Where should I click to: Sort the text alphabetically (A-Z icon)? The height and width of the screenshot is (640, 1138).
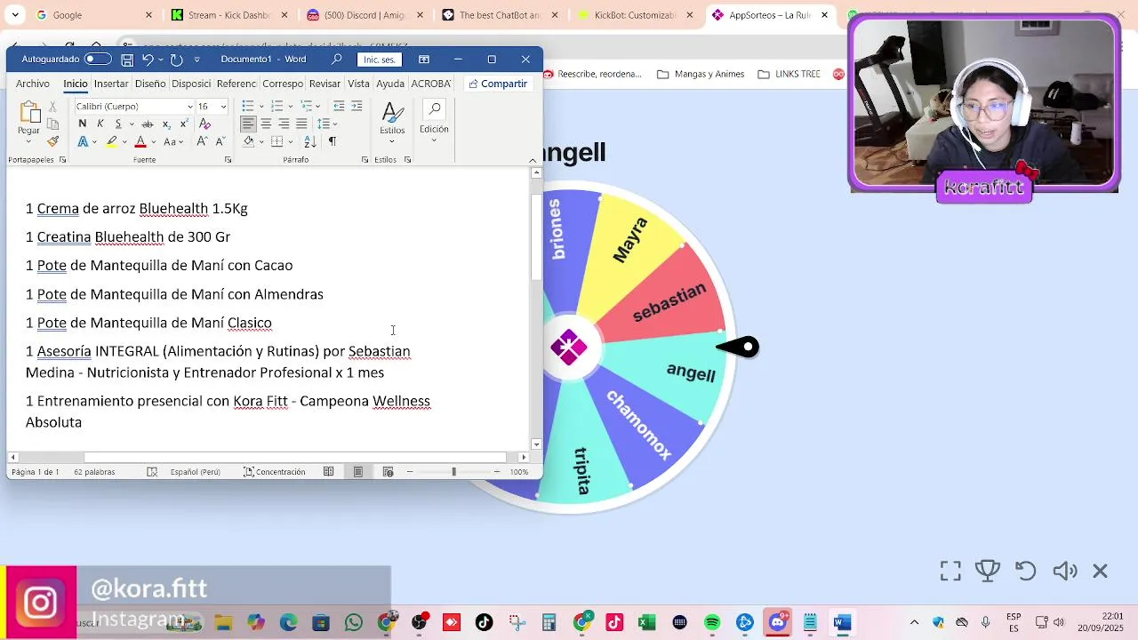click(x=310, y=141)
